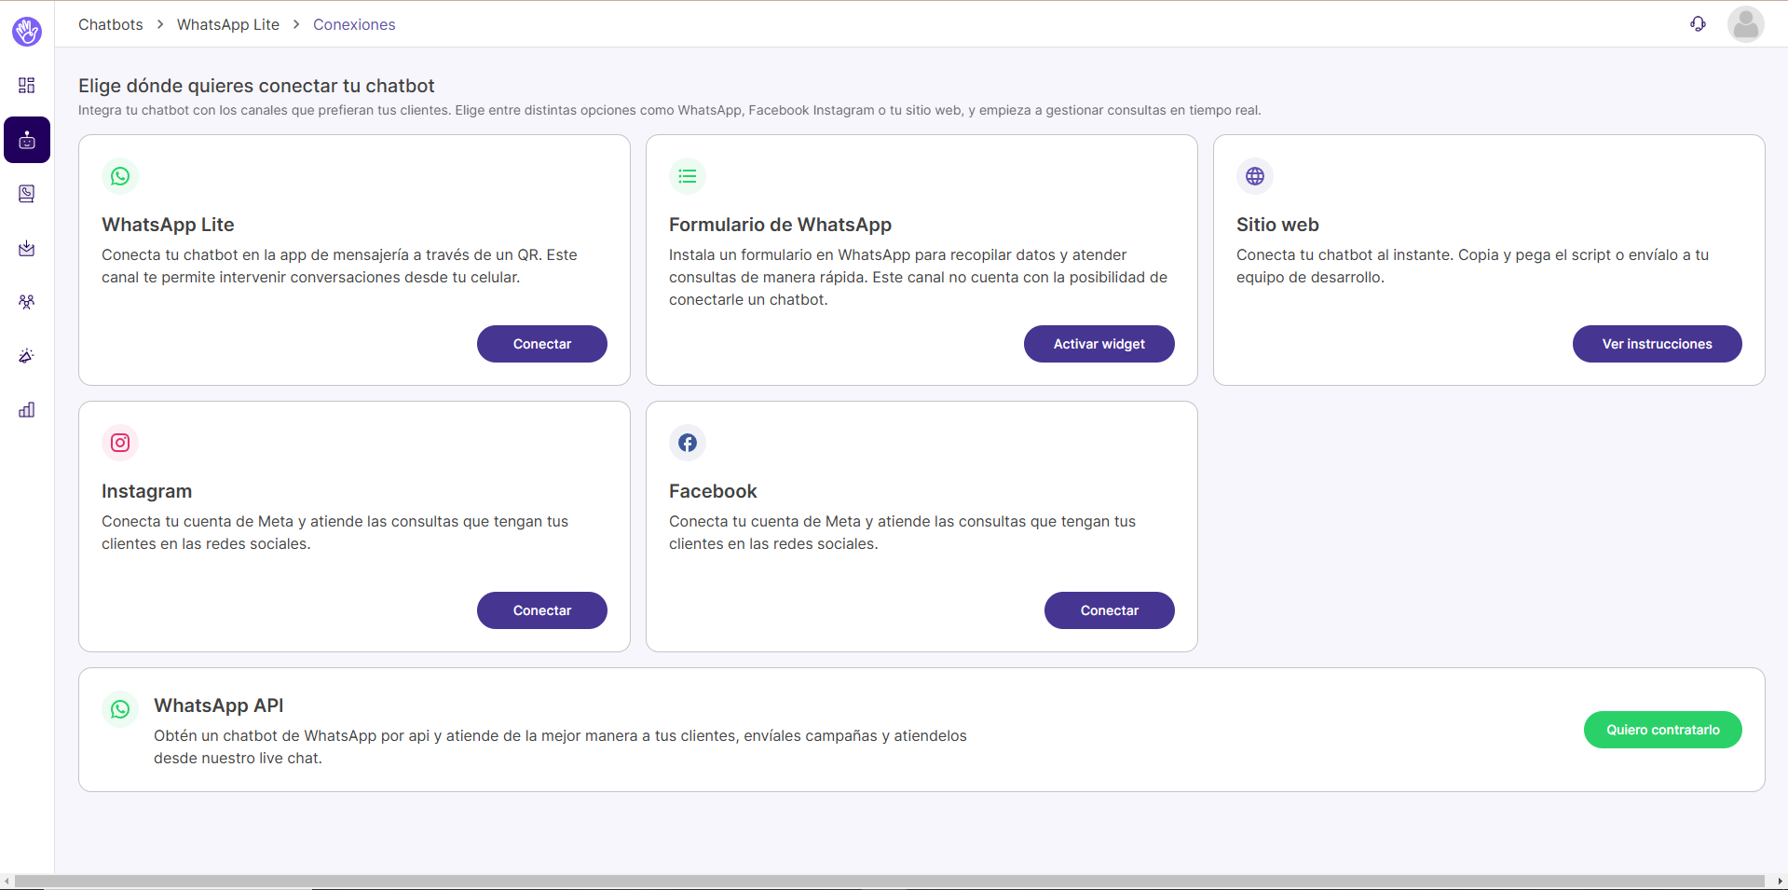This screenshot has height=890, width=1788.
Task: Click the Formulario de WhatsApp title
Action: 780,225
